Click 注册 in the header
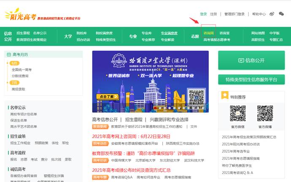The width and height of the screenshot is (291, 182). (213, 14)
